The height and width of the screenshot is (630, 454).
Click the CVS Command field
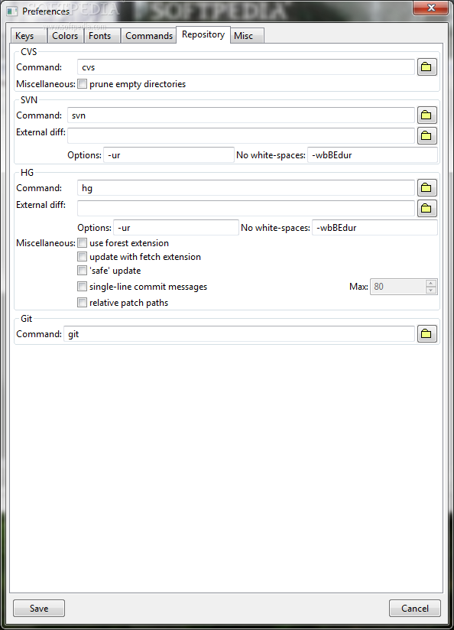pyautogui.click(x=245, y=67)
